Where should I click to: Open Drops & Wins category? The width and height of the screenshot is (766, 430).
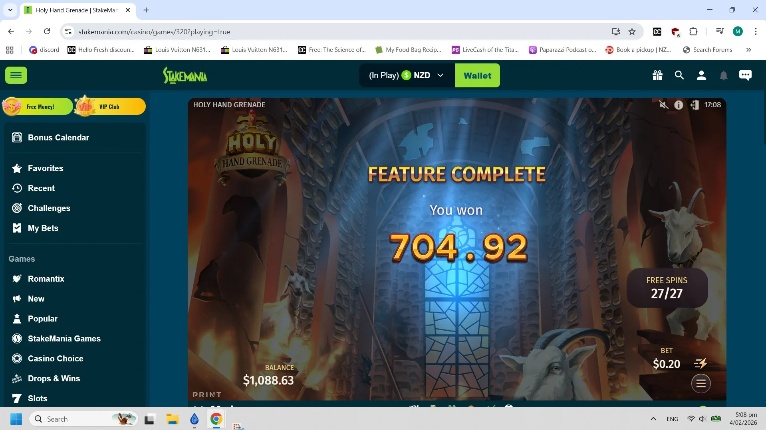[54, 379]
